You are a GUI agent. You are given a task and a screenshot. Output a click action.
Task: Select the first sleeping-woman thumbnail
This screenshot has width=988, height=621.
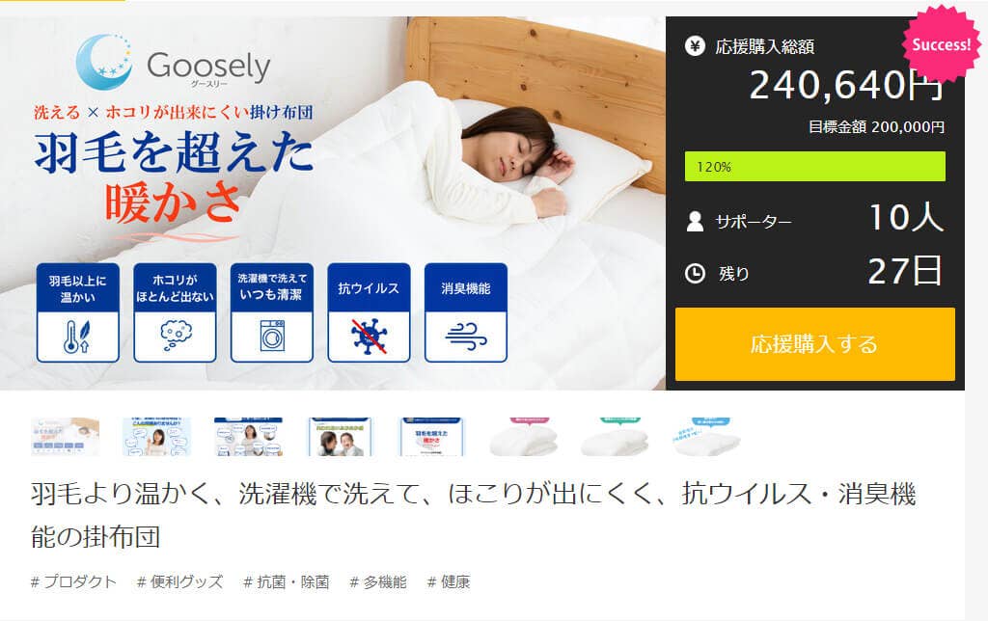click(66, 437)
